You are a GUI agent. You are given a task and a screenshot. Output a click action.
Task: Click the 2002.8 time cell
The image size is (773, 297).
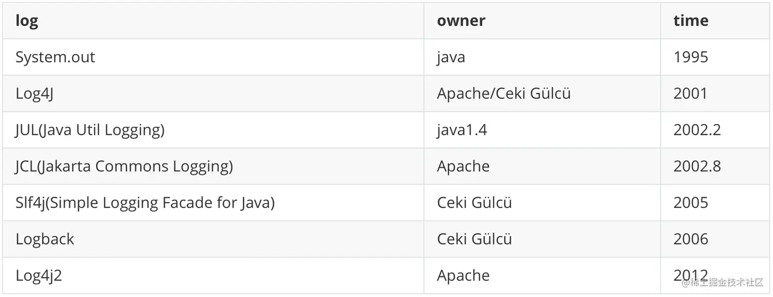click(x=697, y=166)
